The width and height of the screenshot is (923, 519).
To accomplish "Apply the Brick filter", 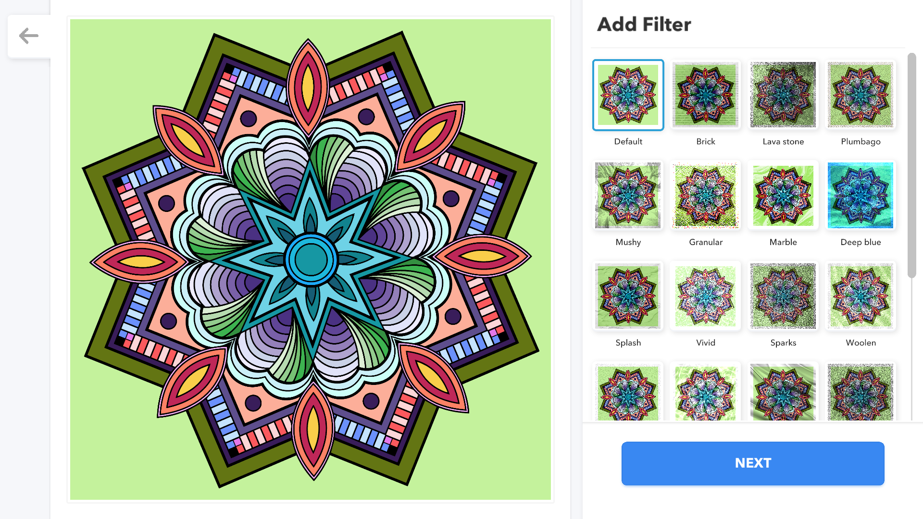I will [x=705, y=95].
